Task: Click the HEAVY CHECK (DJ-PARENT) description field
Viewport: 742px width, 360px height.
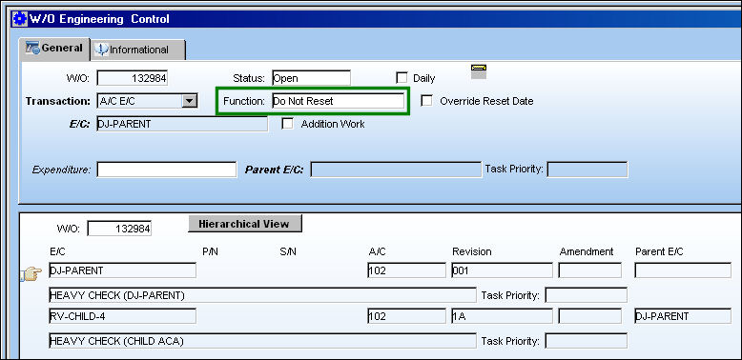Action: click(x=262, y=295)
